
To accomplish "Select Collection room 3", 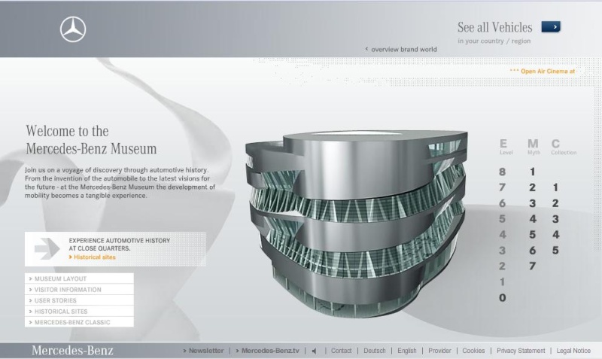I will point(555,219).
